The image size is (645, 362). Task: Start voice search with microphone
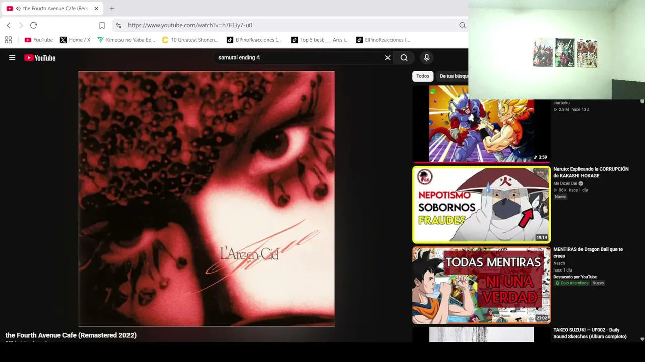tap(427, 58)
